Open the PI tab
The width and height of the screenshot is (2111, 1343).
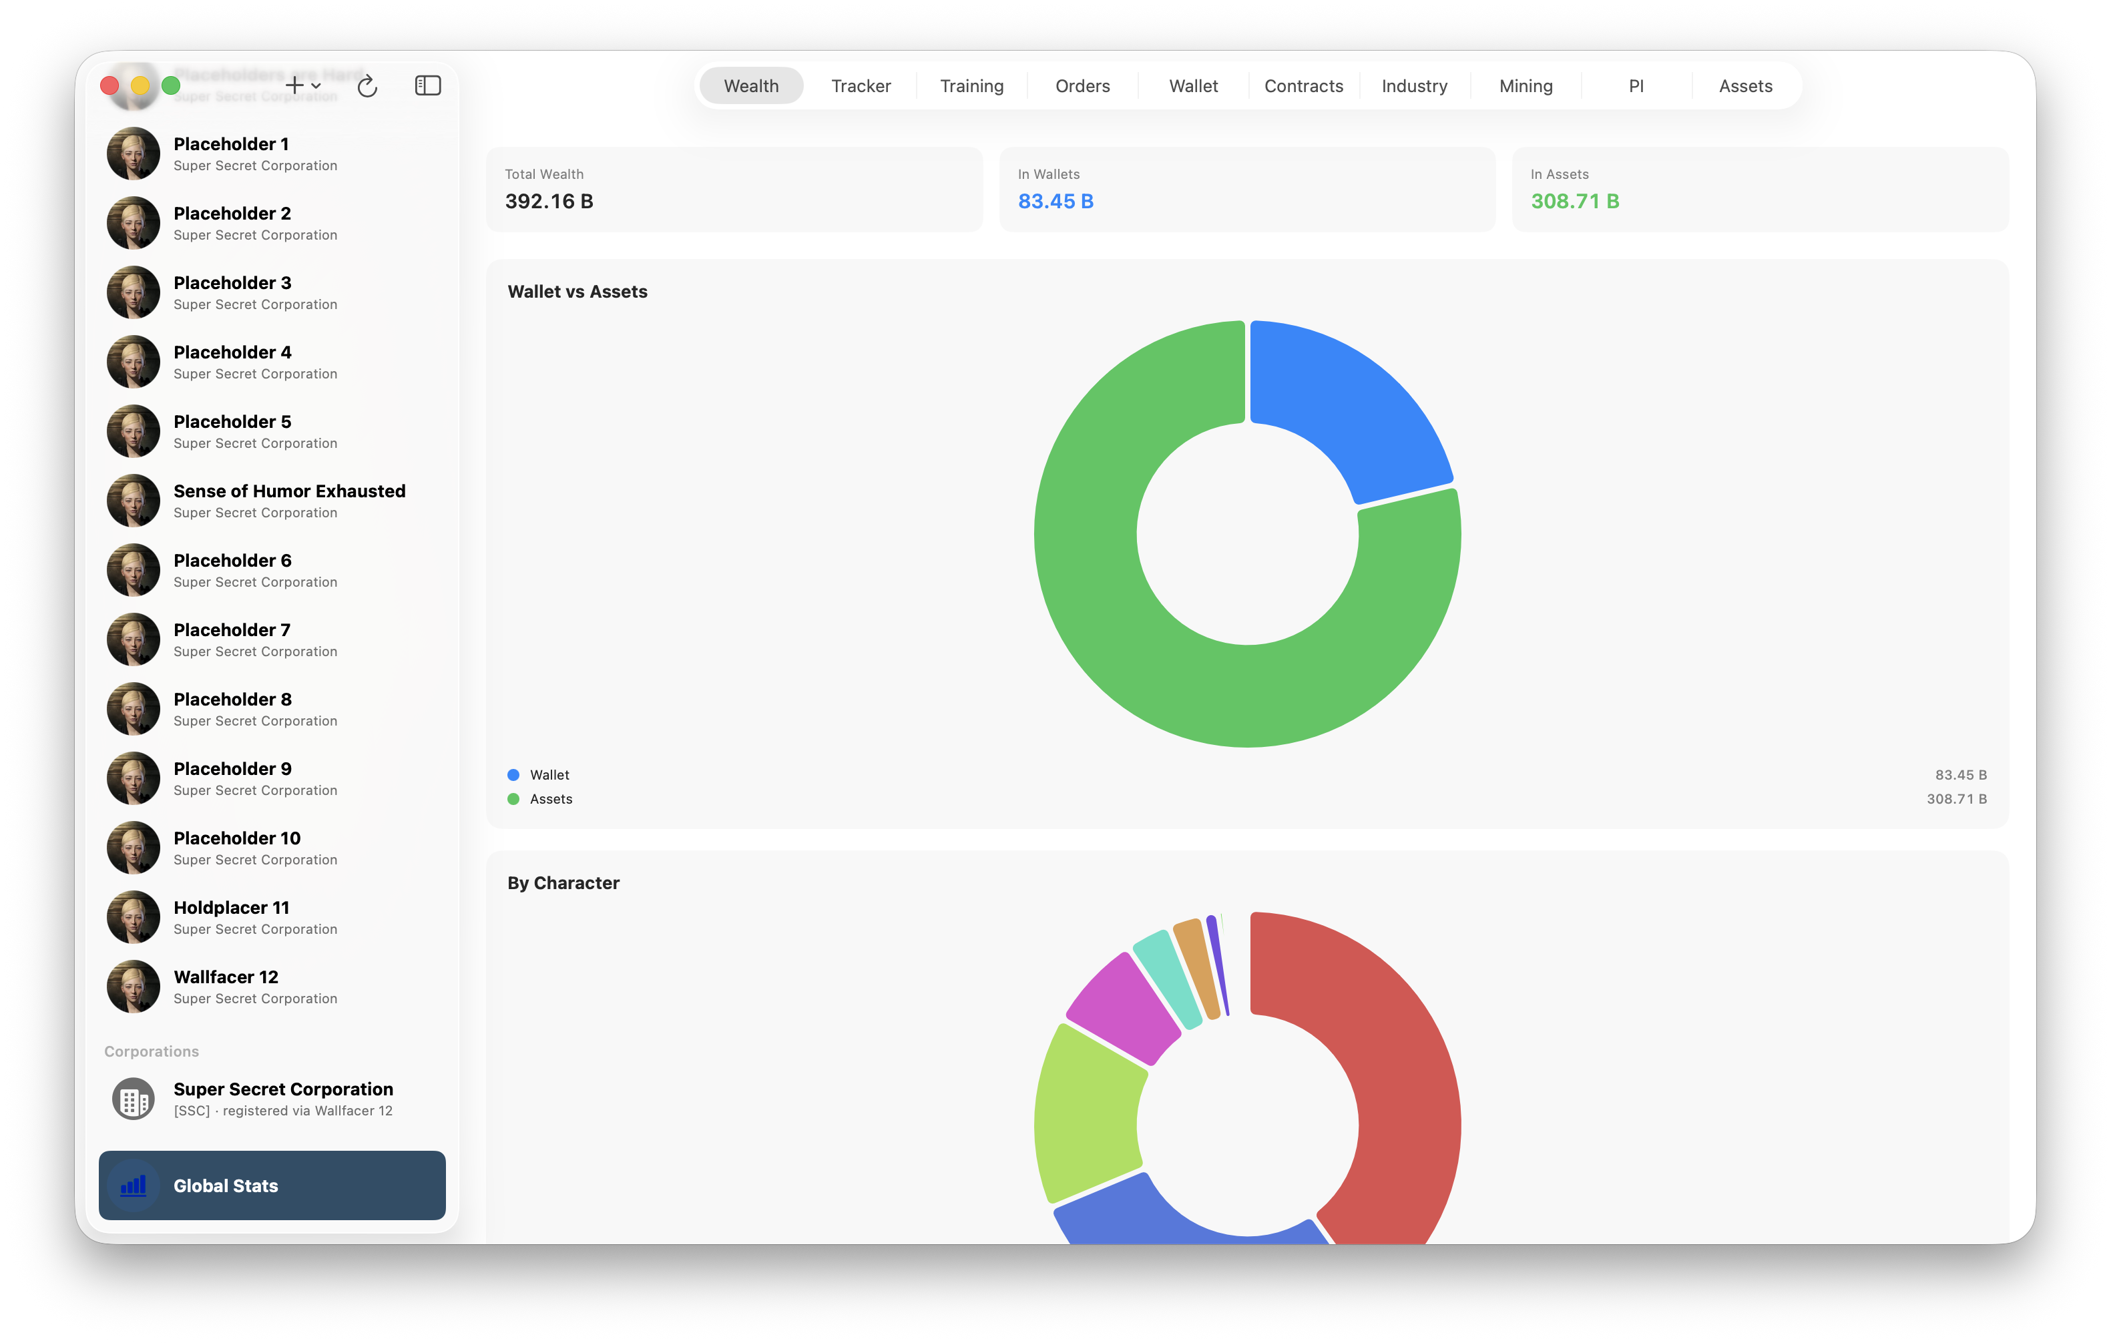point(1636,86)
